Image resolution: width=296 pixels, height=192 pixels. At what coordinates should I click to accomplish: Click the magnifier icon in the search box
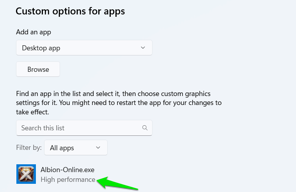tap(145, 128)
